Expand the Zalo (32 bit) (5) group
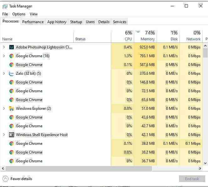Image resolution: width=208 pixels, height=187 pixels. [x=4, y=73]
